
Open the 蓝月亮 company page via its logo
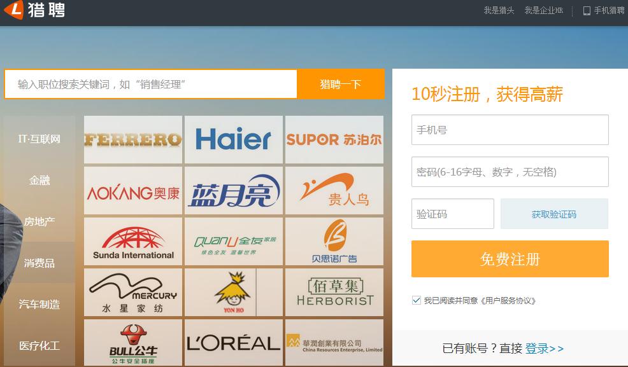point(233,190)
